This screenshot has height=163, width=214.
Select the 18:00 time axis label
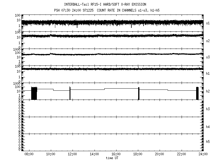[x=138, y=154]
